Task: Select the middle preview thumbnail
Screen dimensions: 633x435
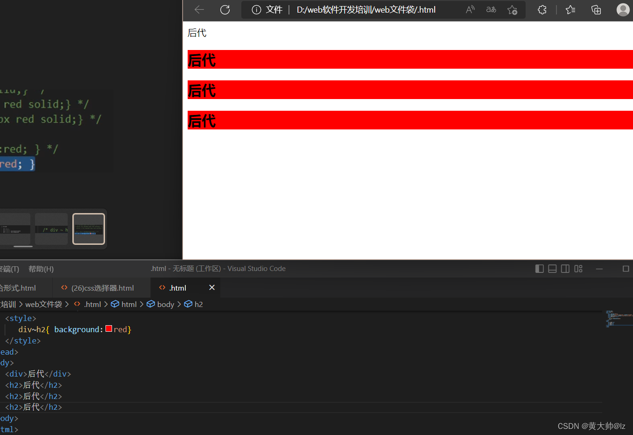Action: click(51, 229)
